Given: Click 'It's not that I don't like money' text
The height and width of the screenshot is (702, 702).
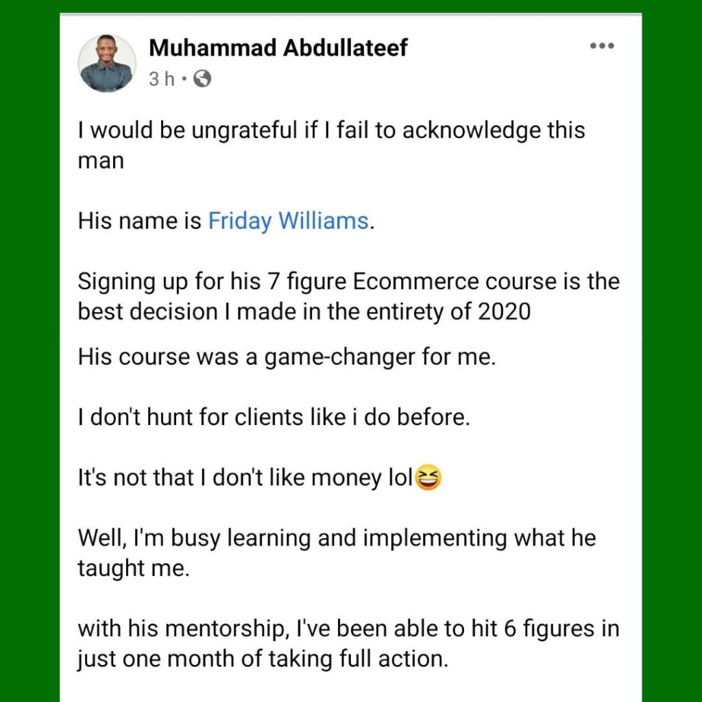Looking at the screenshot, I should [245, 478].
